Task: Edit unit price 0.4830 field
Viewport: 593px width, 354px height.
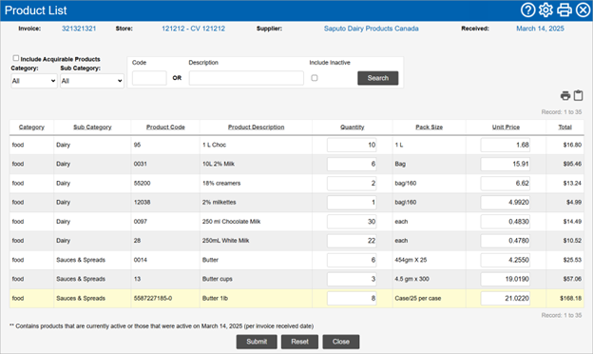Action: [x=506, y=222]
